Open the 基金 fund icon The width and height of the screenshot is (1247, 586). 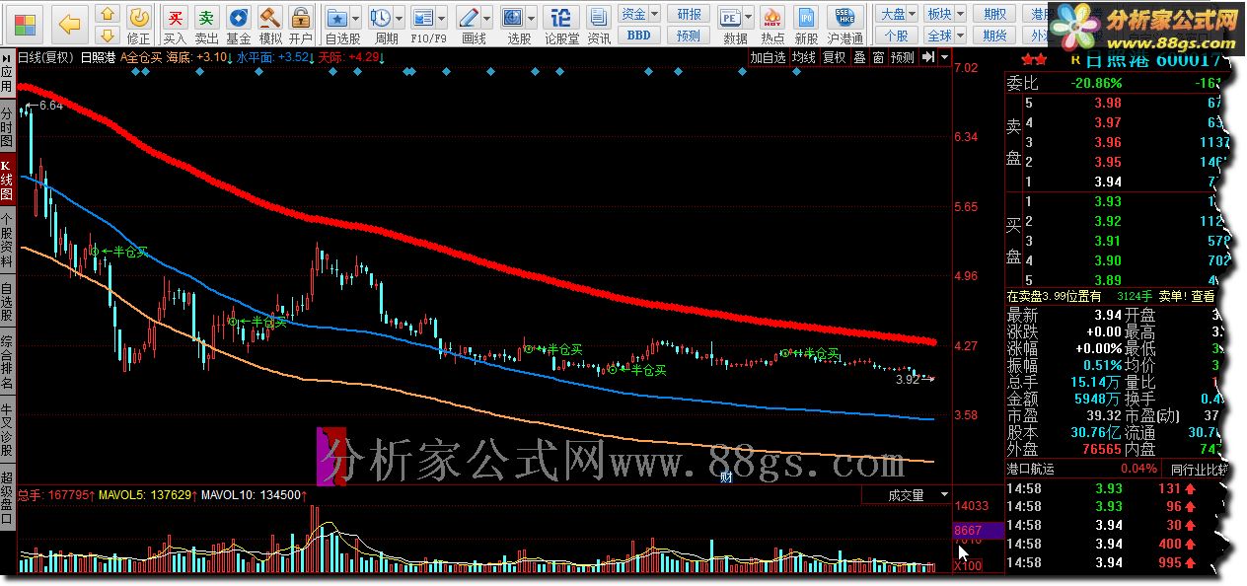tap(238, 25)
